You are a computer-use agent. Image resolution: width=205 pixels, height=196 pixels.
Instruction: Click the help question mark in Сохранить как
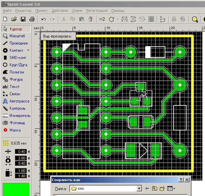pos(181,180)
